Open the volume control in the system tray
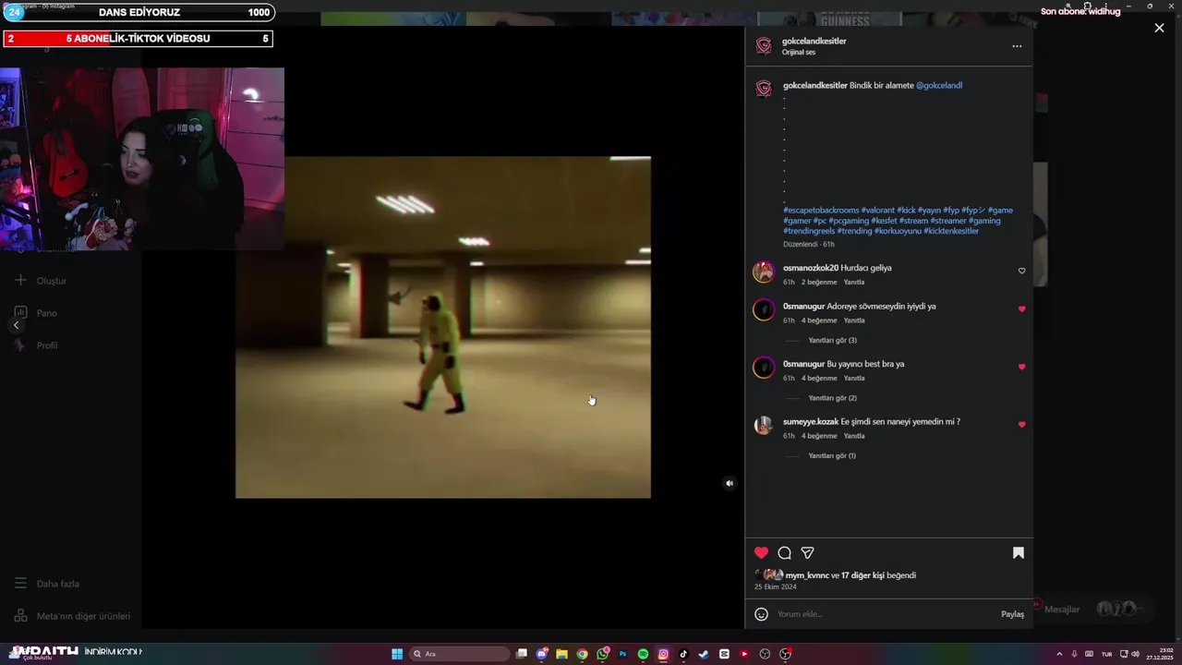This screenshot has height=665, width=1182. [1135, 654]
